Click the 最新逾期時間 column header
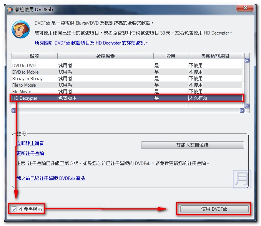 point(215,56)
